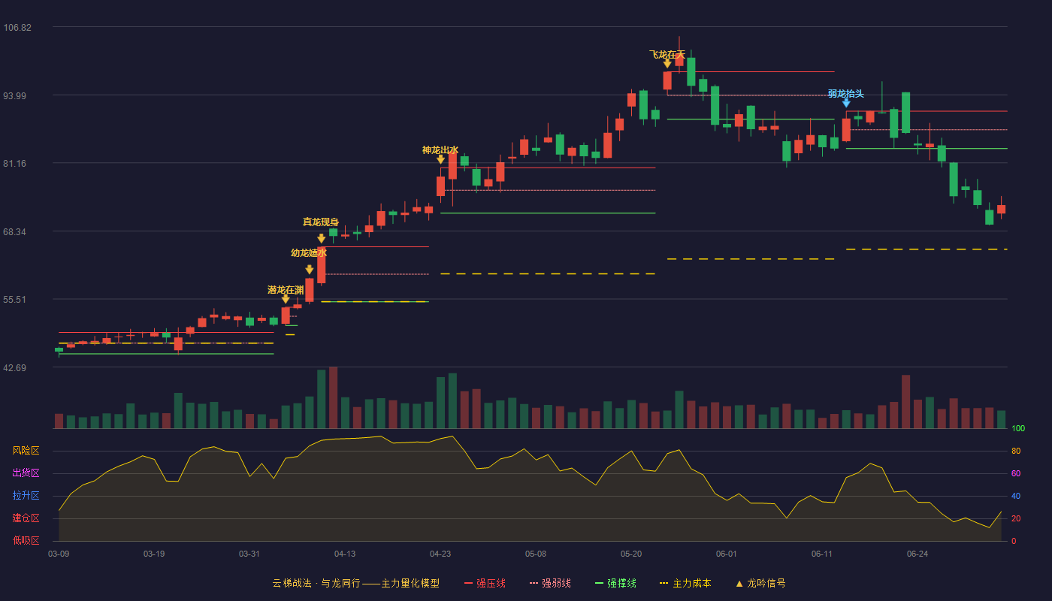Select the 04-23 date on the axis
Image resolution: width=1052 pixels, height=601 pixels.
(x=440, y=554)
